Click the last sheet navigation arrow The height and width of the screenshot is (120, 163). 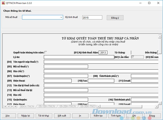click(x=16, y=106)
